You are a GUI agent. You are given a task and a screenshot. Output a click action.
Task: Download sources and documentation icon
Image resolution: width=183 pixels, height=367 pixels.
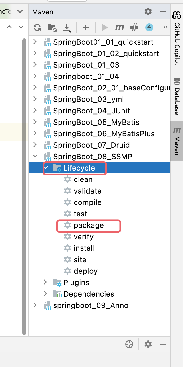point(68,28)
